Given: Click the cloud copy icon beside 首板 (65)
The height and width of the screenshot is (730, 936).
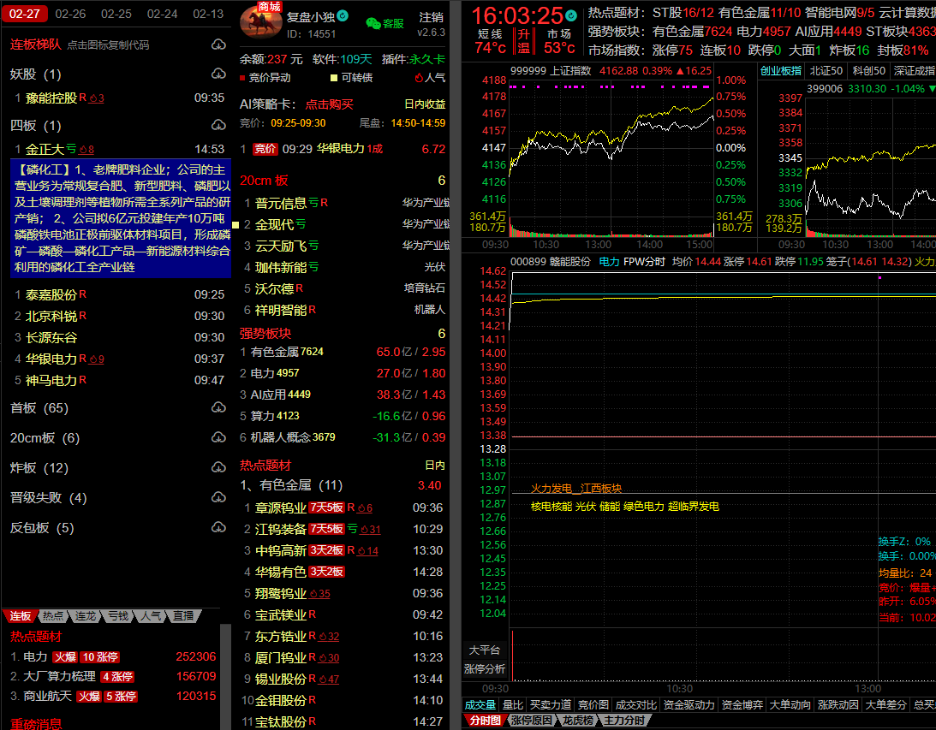Looking at the screenshot, I should [x=218, y=408].
